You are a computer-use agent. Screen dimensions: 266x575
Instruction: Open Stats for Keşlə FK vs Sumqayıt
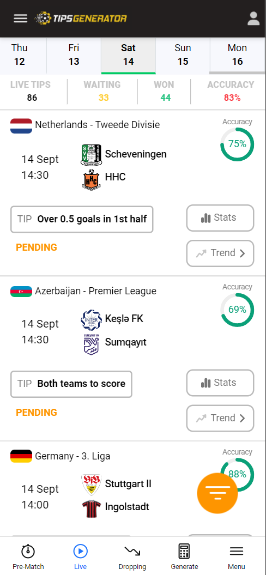pyautogui.click(x=220, y=383)
